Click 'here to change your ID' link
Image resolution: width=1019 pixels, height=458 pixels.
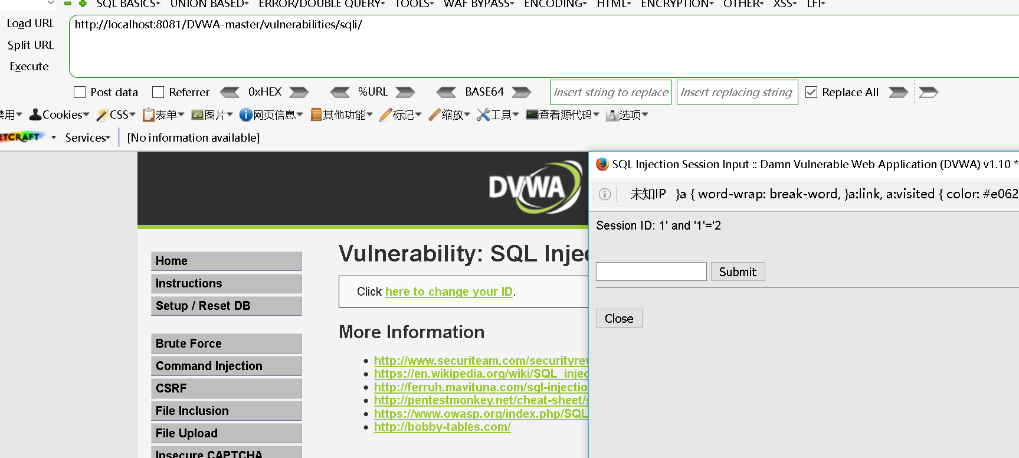coord(449,292)
